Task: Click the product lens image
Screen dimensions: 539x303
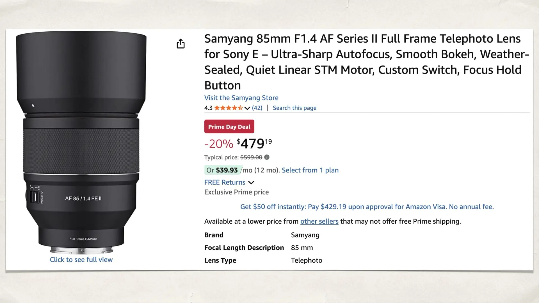Action: 81,140
